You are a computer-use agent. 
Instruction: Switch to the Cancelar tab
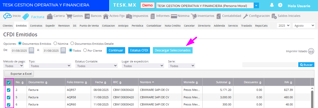coord(189,26)
